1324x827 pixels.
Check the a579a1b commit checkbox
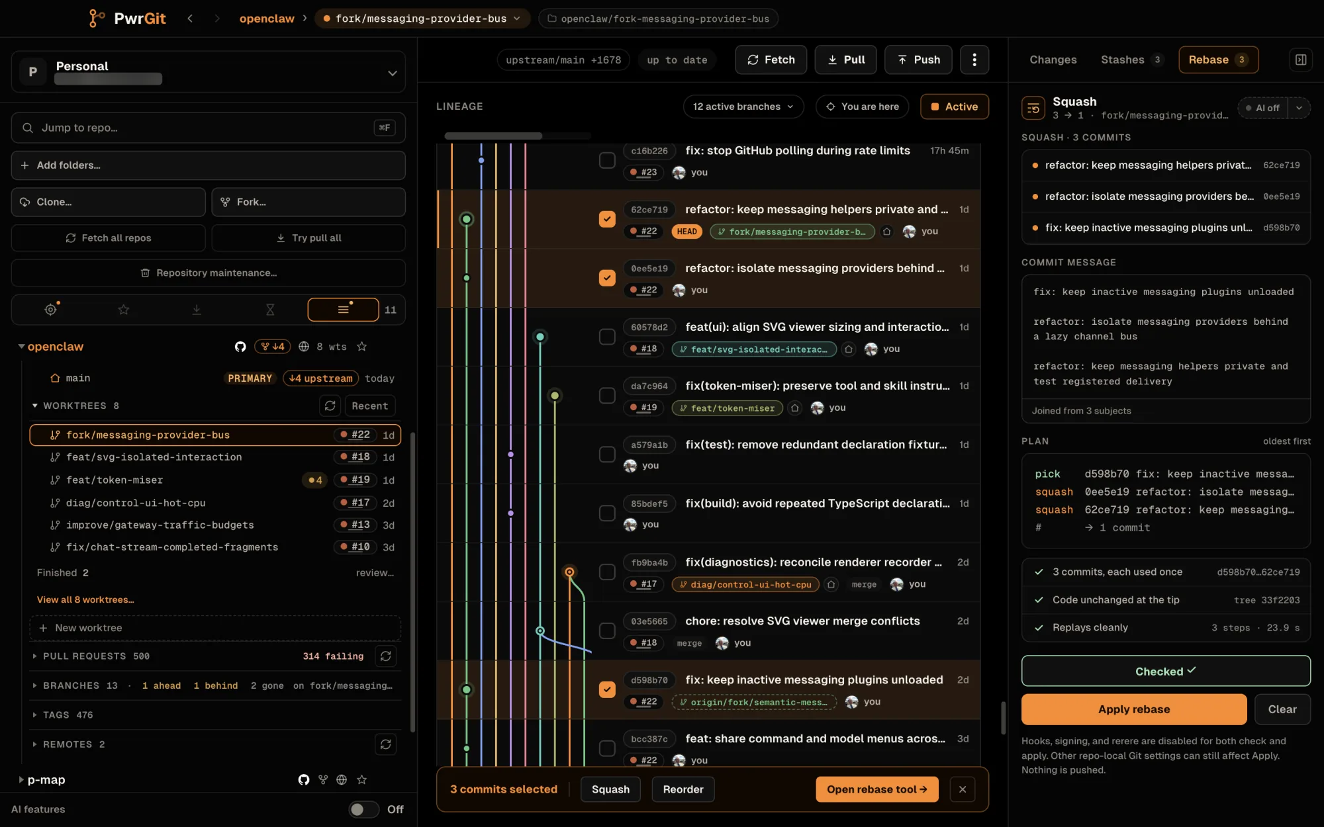607,455
